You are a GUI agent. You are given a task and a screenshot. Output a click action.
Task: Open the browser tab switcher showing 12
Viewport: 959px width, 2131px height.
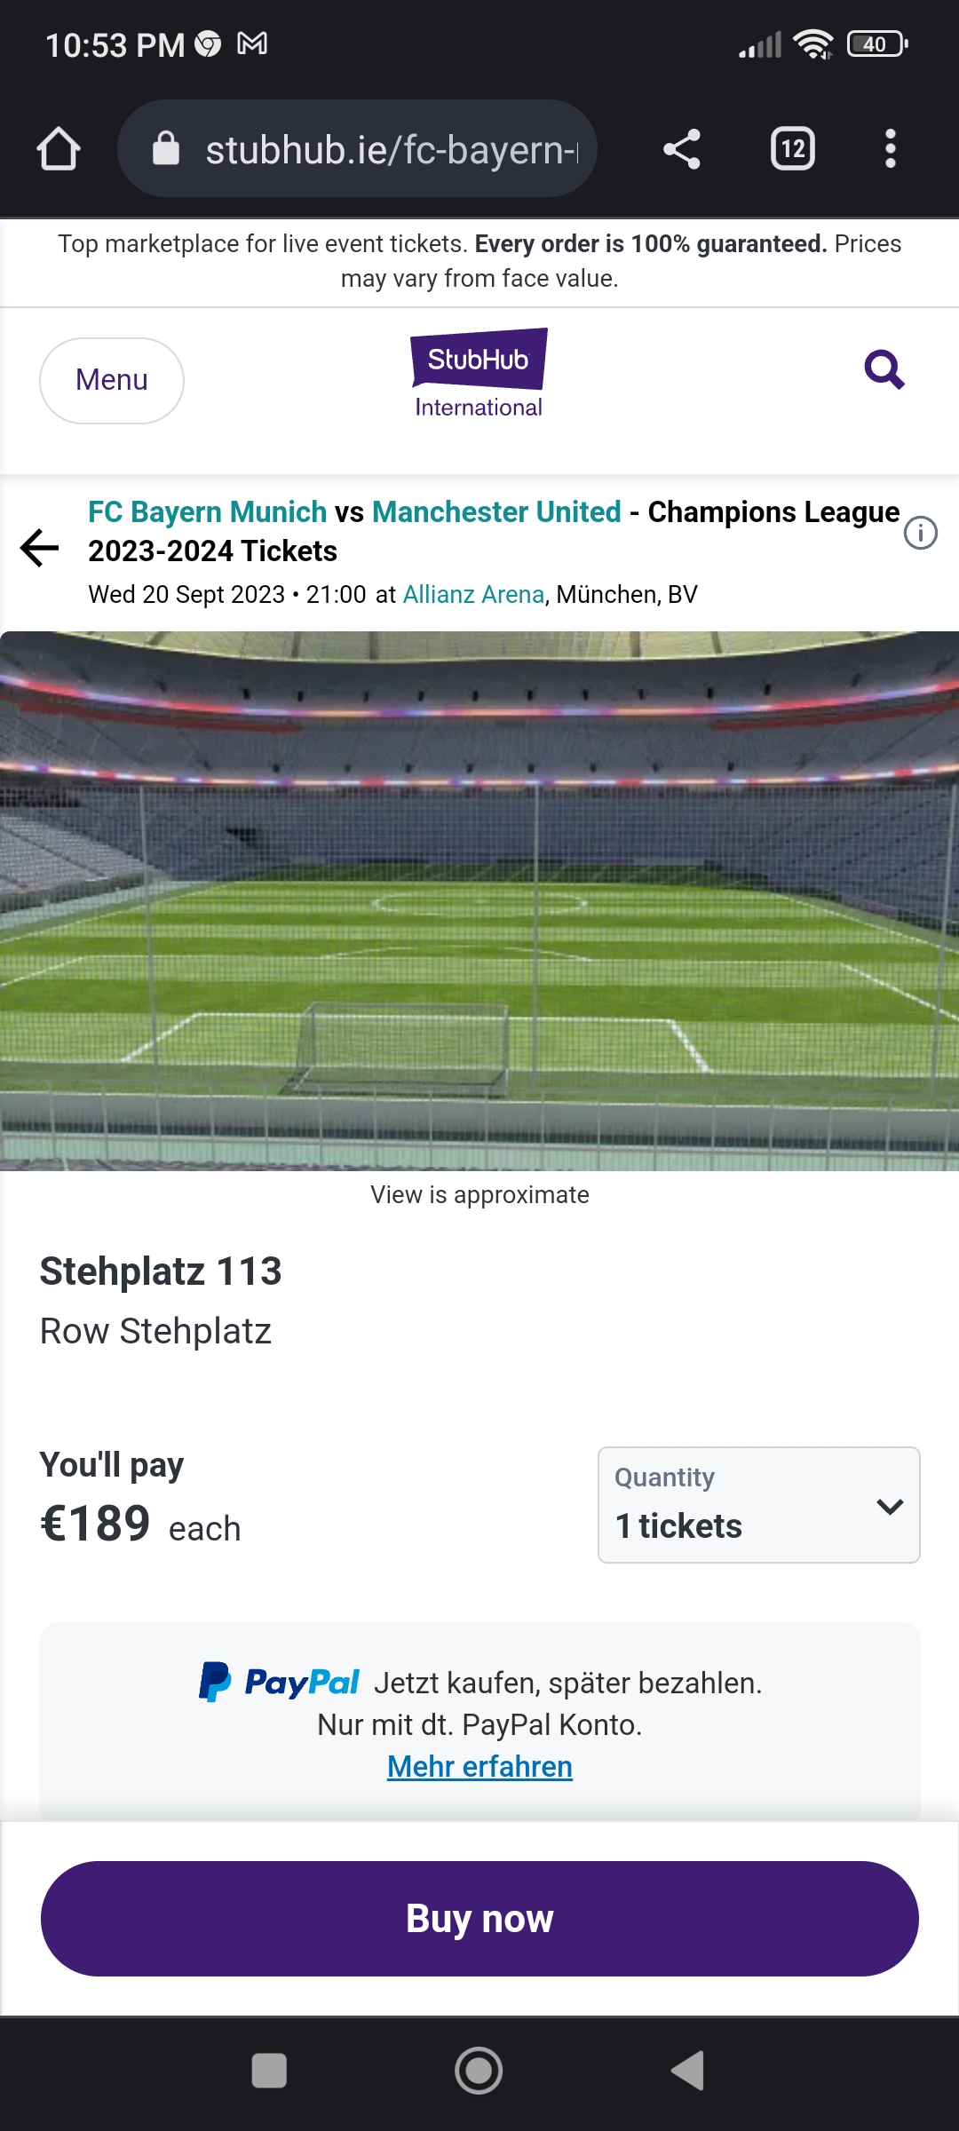tap(793, 148)
